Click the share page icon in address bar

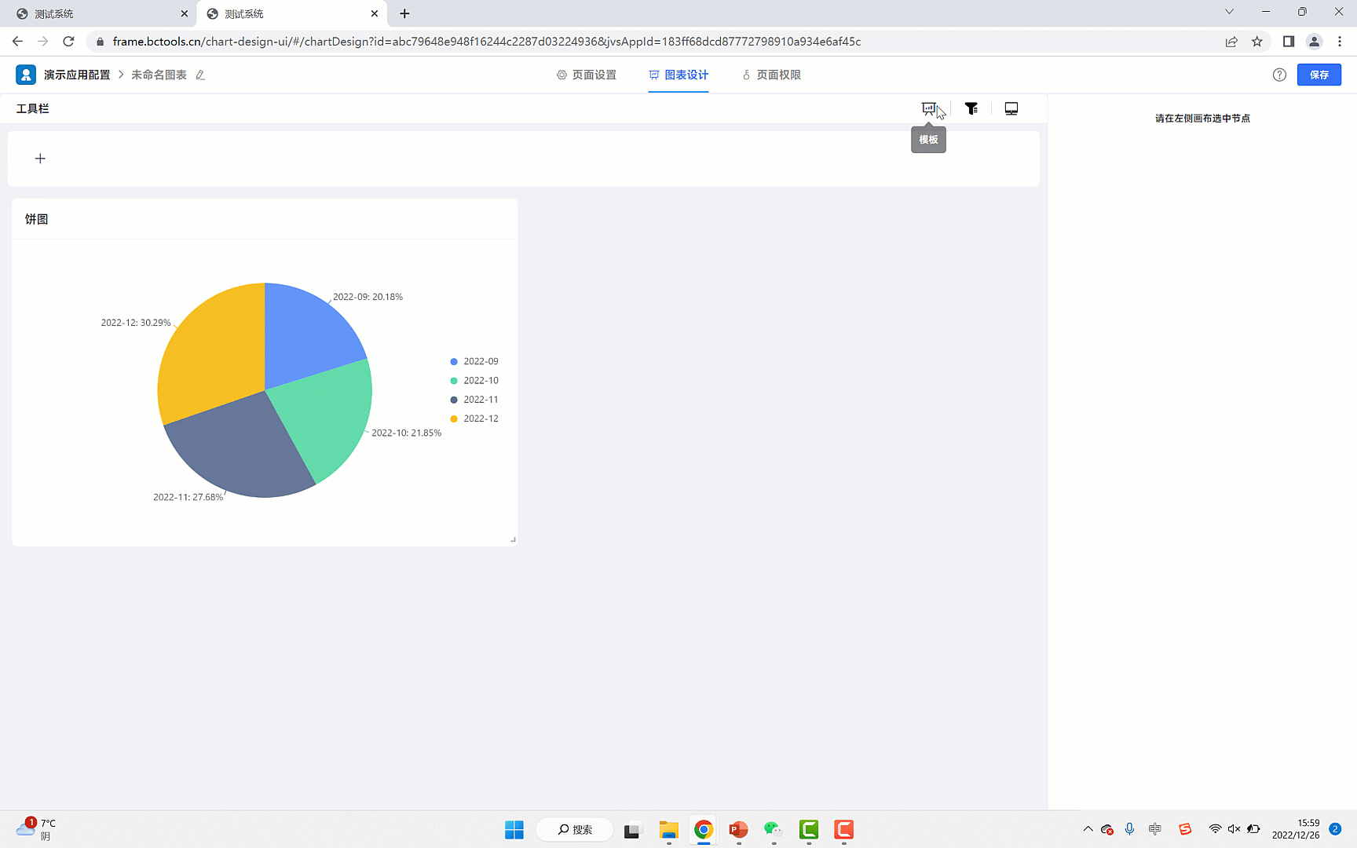[x=1231, y=42]
